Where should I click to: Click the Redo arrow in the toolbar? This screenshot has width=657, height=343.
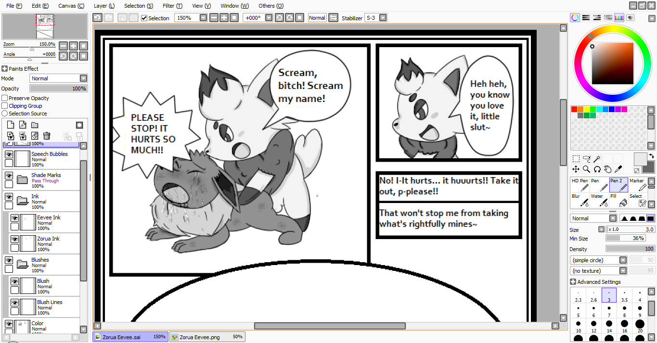coord(109,18)
